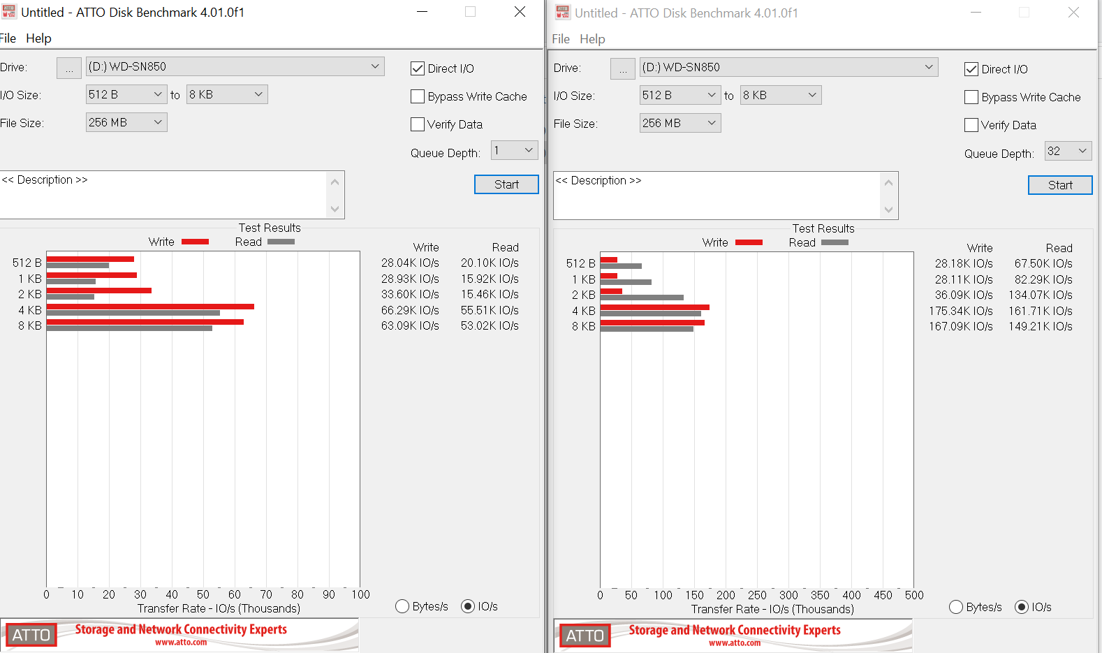The image size is (1102, 653).
Task: Click description scrollbar down arrow, right window
Action: [889, 210]
